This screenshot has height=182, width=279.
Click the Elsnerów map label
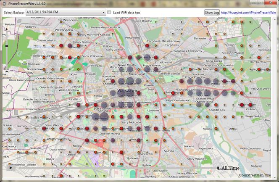pos(200,38)
